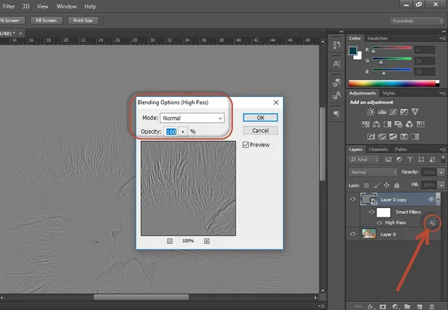Filter layers by pixel layers icon
The height and width of the screenshot is (310, 448).
click(x=388, y=160)
